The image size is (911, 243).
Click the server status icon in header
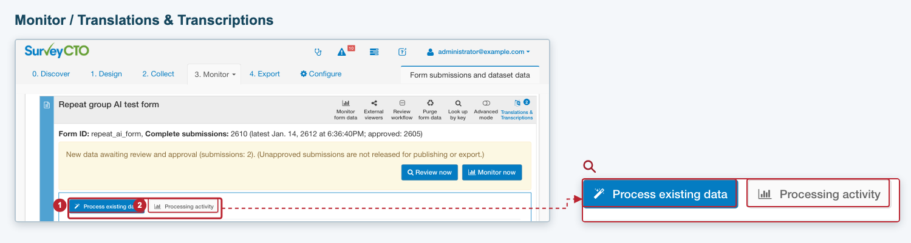pos(374,52)
